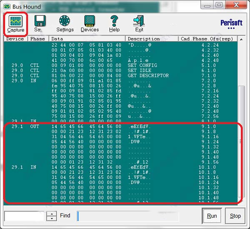Click the Device column header

click(15, 39)
